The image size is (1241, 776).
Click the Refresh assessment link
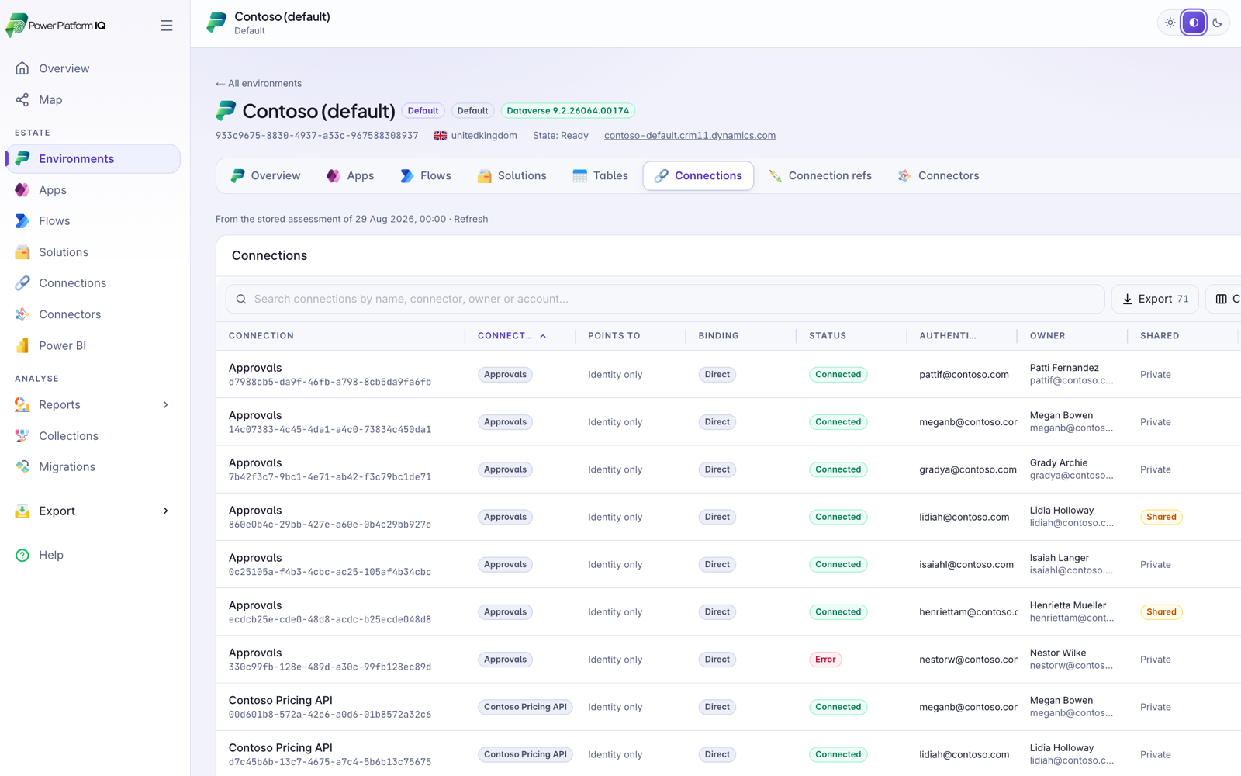(471, 219)
